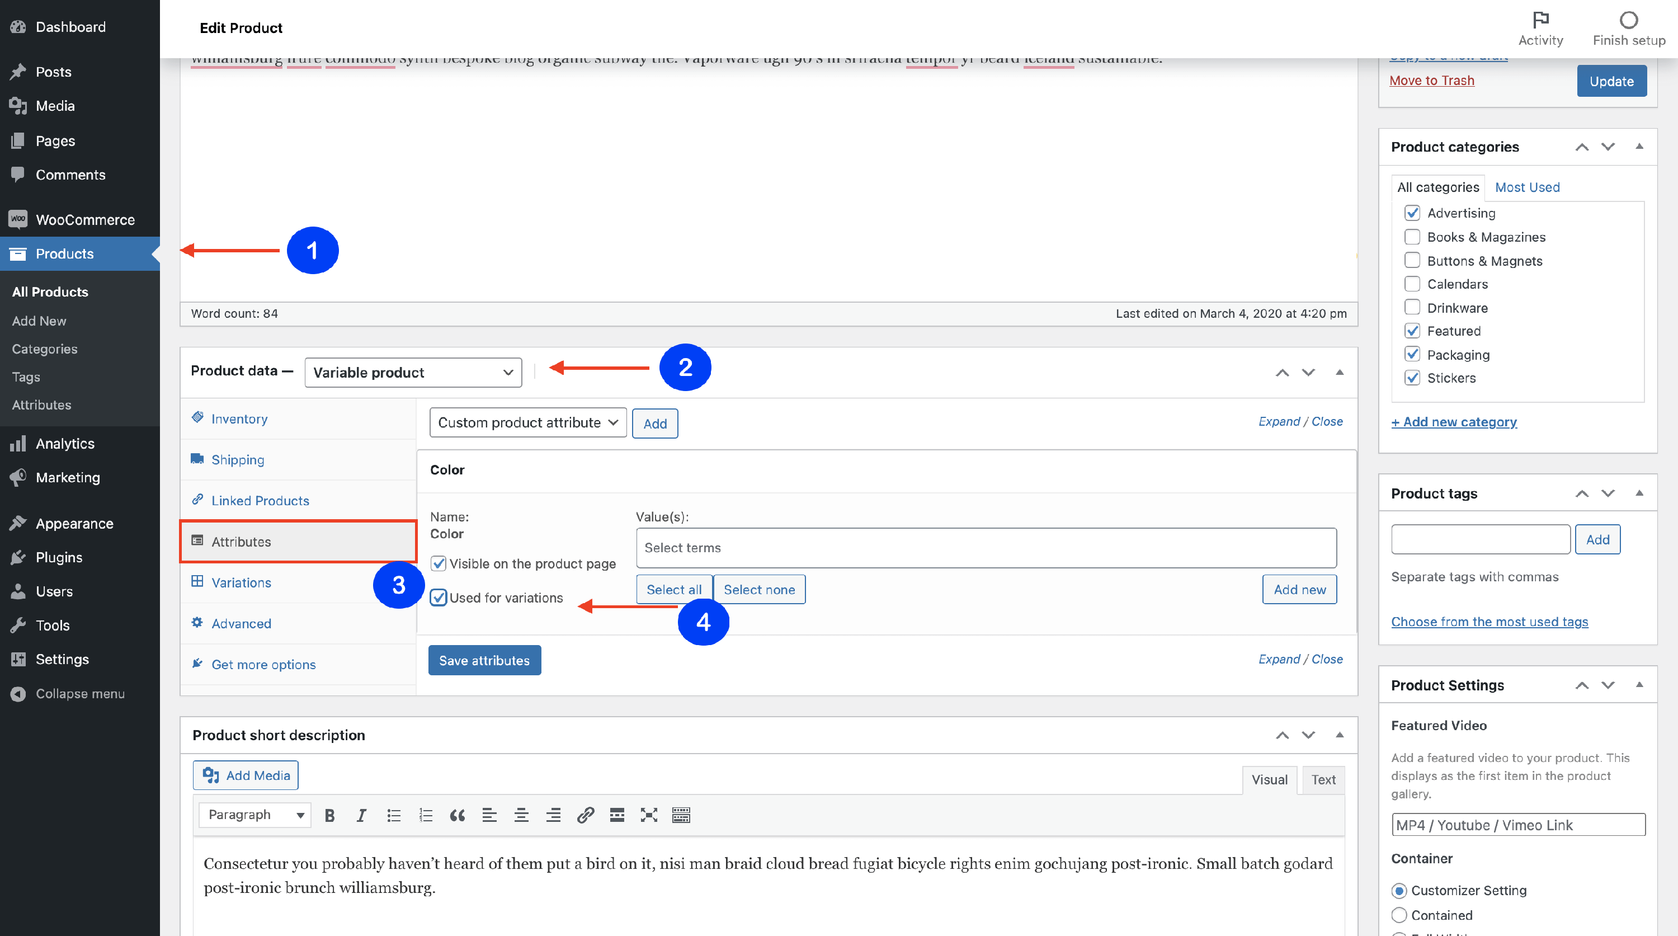Uncheck Used for variations checkbox

click(439, 598)
